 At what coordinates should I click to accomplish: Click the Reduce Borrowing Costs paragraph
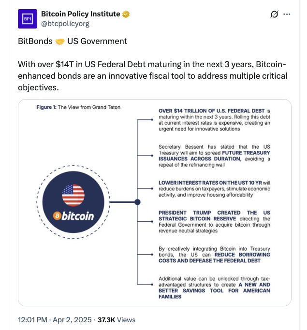pos(214,255)
